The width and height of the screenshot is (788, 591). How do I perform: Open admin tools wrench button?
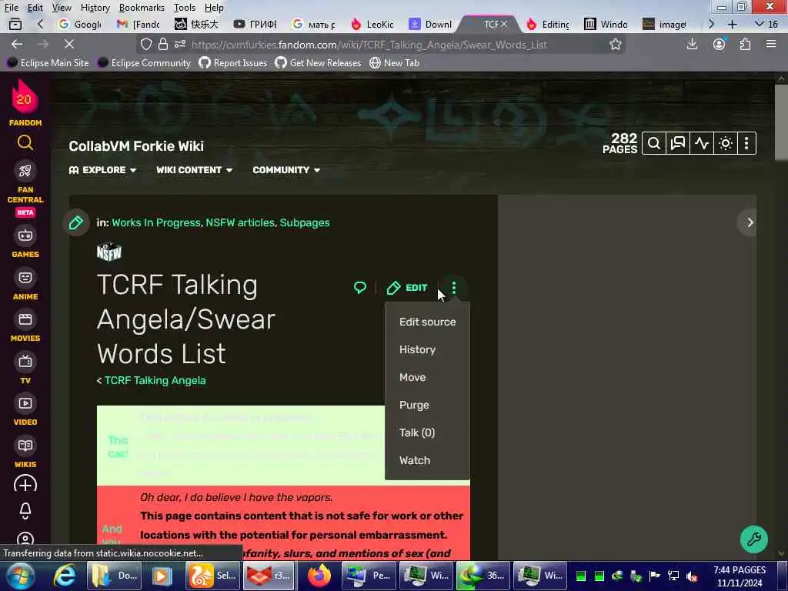[753, 539]
